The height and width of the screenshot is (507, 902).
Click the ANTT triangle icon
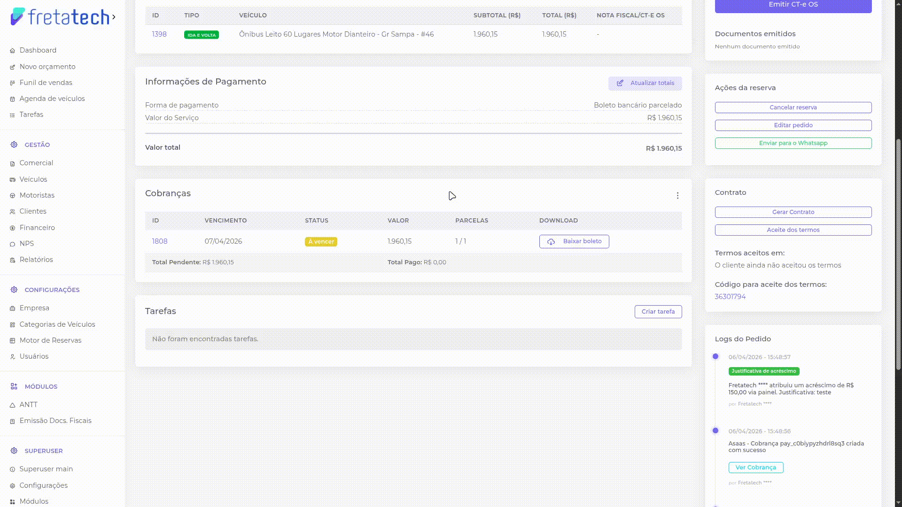13,405
